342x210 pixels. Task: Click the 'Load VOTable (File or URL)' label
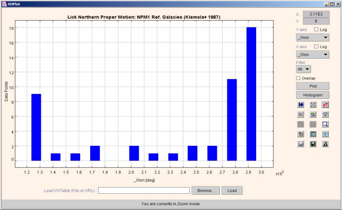coord(70,191)
